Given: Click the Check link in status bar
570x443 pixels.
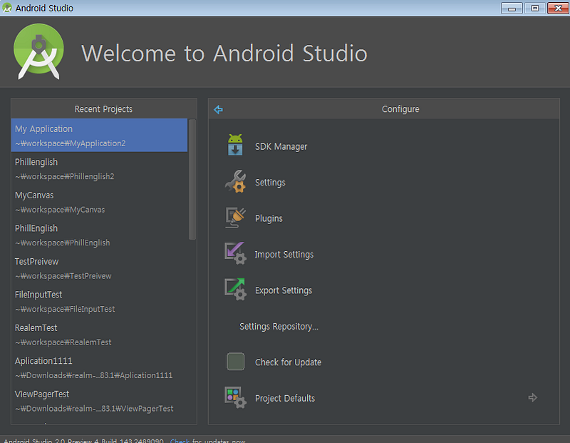Looking at the screenshot, I should pyautogui.click(x=180, y=440).
